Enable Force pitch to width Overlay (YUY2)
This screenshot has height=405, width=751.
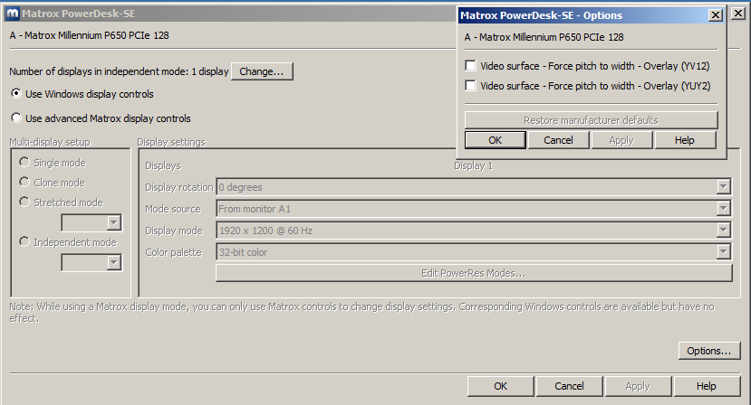470,86
